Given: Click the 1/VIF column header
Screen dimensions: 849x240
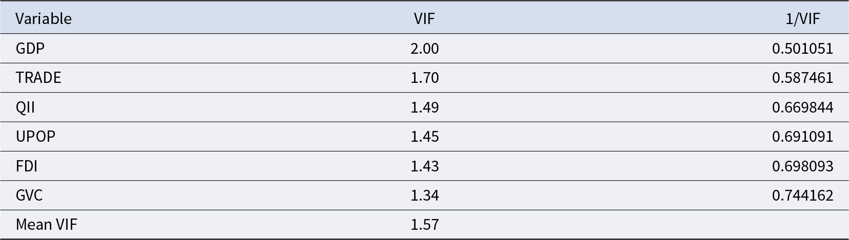Looking at the screenshot, I should (802, 19).
